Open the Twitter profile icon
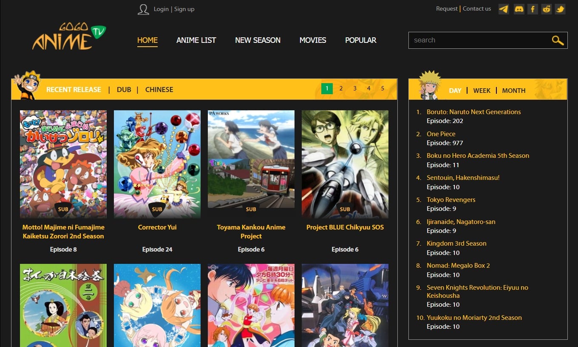The height and width of the screenshot is (347, 578). click(x=560, y=9)
